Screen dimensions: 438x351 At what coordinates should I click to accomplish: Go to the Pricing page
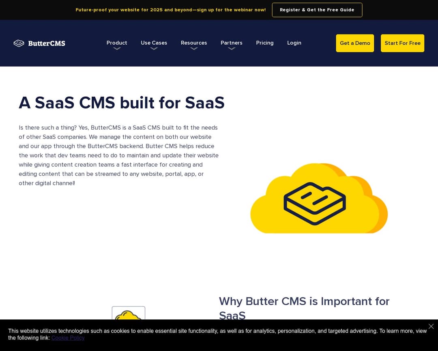click(x=265, y=43)
